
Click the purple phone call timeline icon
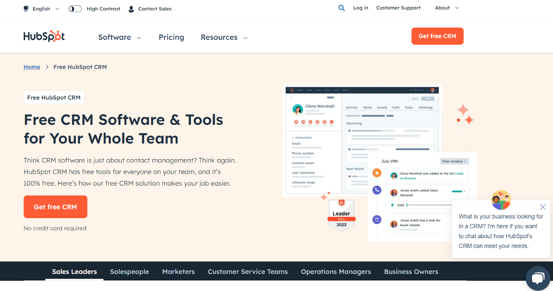[x=377, y=190]
